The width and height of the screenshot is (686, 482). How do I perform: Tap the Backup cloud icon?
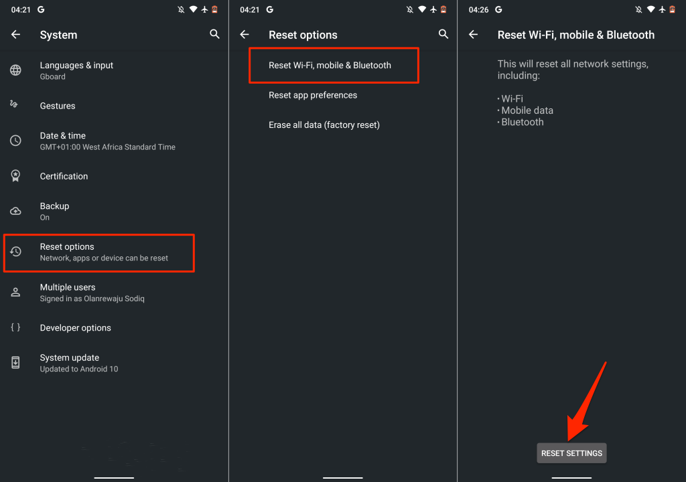(15, 211)
